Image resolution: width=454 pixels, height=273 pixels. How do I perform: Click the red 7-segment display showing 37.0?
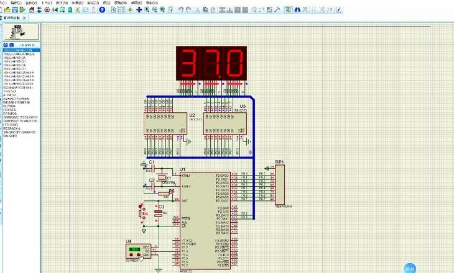coord(211,63)
